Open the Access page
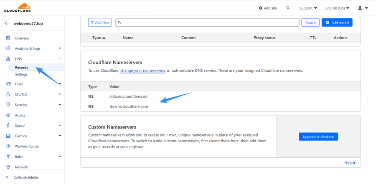 pyautogui.click(x=20, y=115)
